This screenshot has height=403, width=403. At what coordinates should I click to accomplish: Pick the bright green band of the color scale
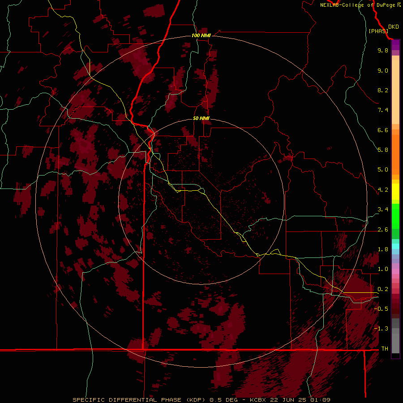[395, 216]
